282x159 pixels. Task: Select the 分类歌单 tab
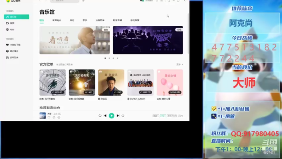(100, 20)
